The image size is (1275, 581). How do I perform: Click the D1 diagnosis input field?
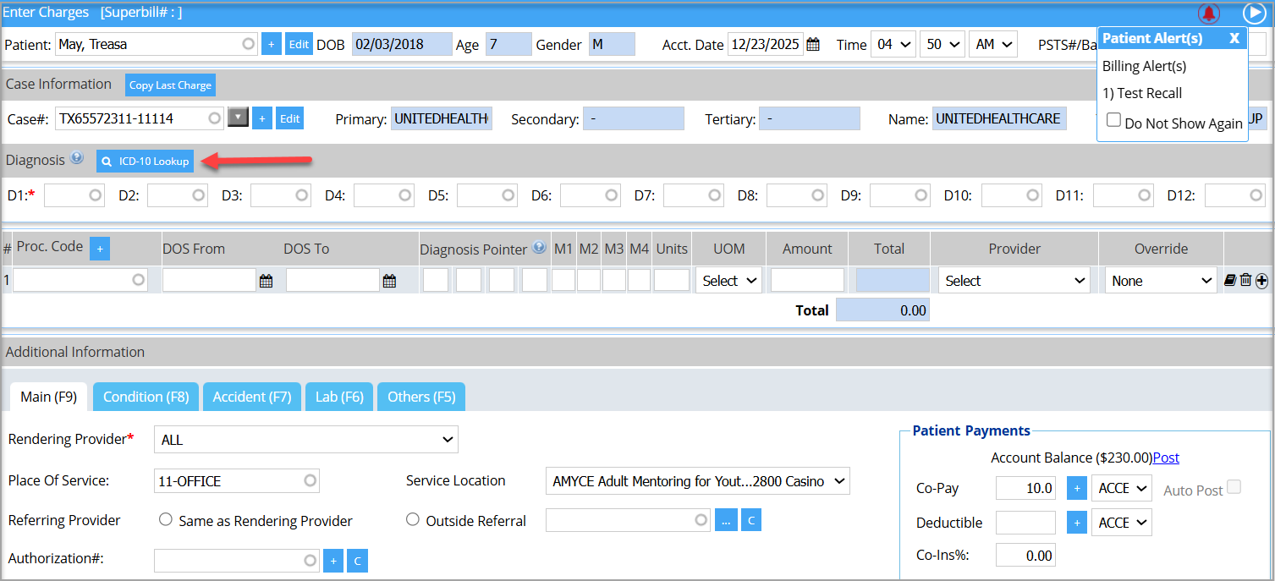(68, 195)
